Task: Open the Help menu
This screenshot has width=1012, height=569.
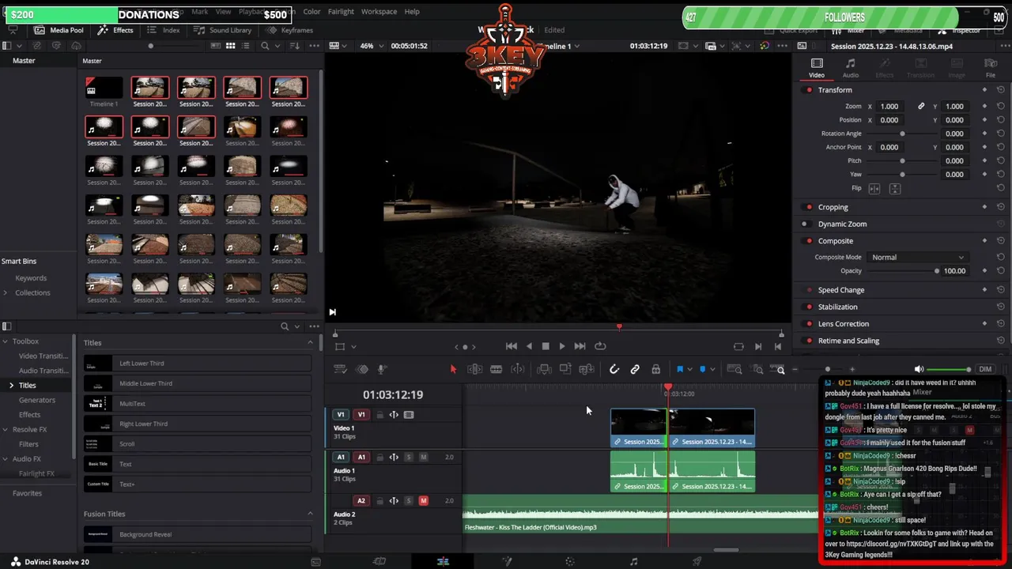Action: coord(412,12)
